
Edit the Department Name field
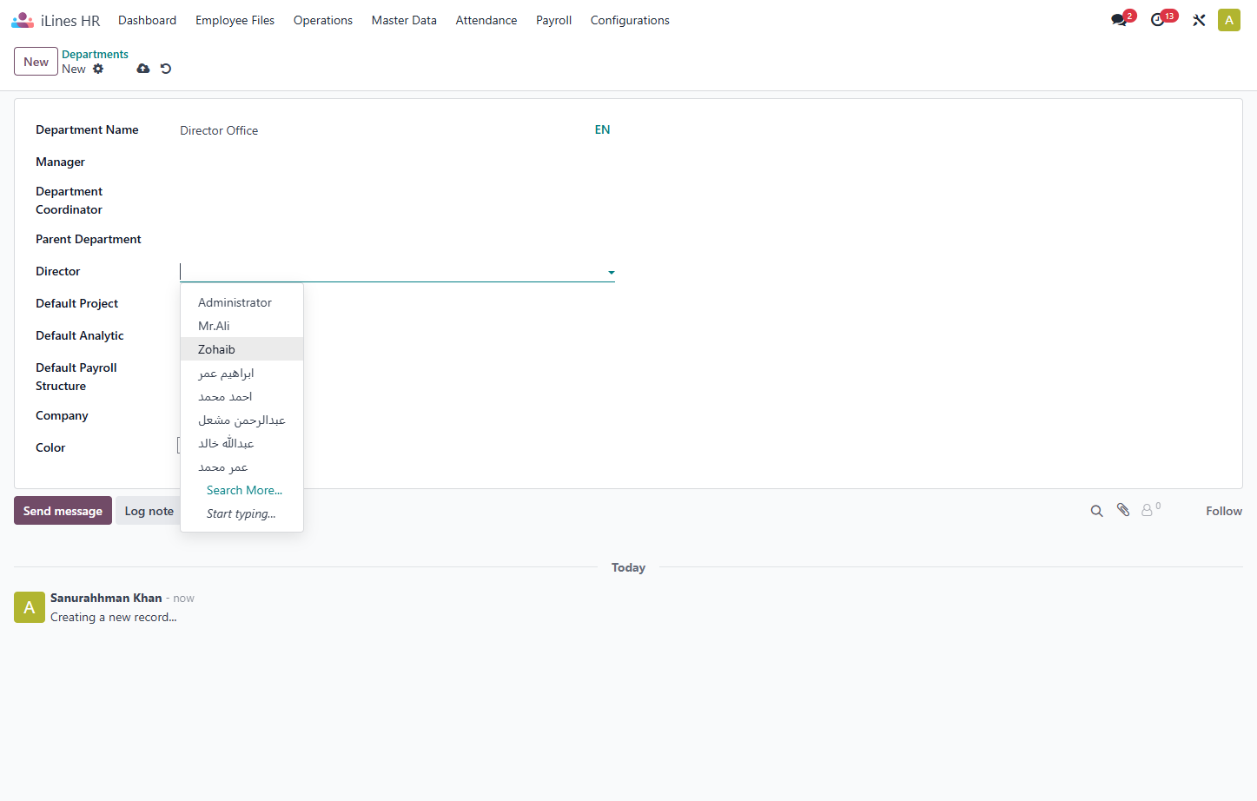click(x=385, y=130)
